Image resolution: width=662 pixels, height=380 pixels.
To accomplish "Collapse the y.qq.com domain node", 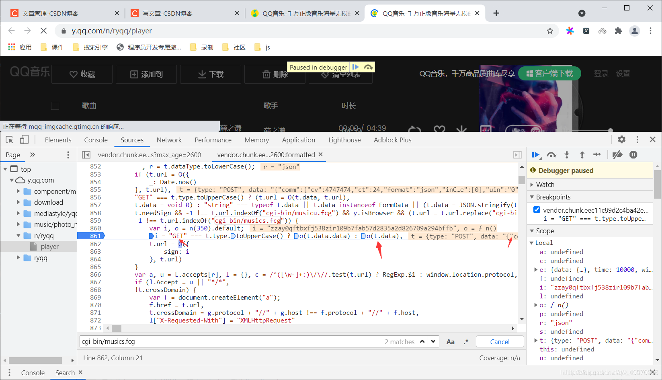I will pos(12,180).
